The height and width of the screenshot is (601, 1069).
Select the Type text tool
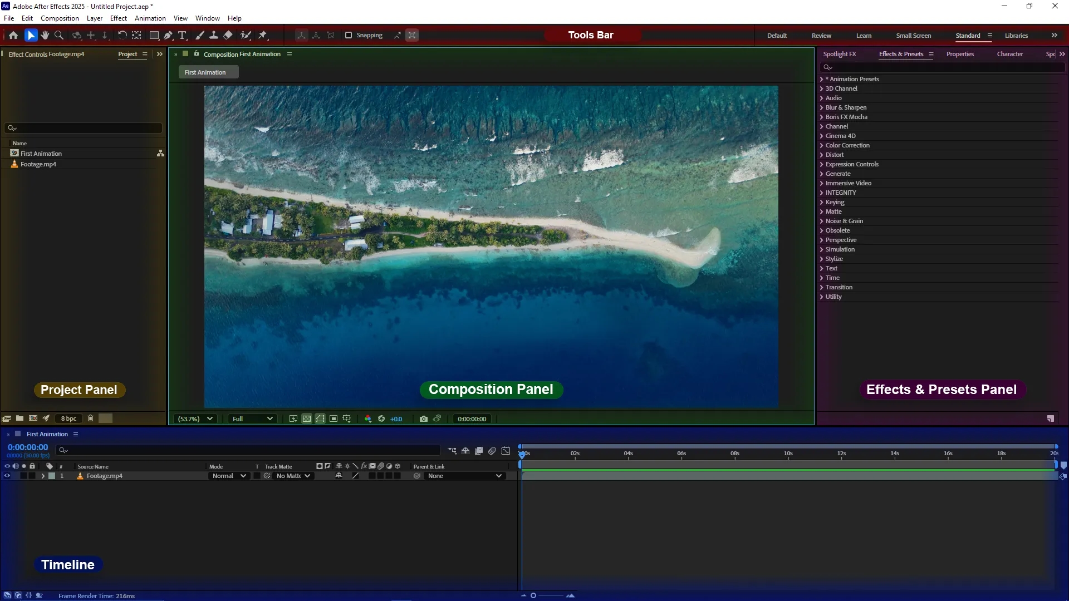coord(182,35)
